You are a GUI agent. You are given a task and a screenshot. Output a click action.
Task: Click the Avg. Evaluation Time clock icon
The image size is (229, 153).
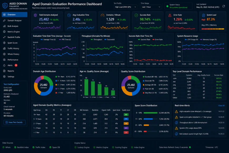[69, 15]
